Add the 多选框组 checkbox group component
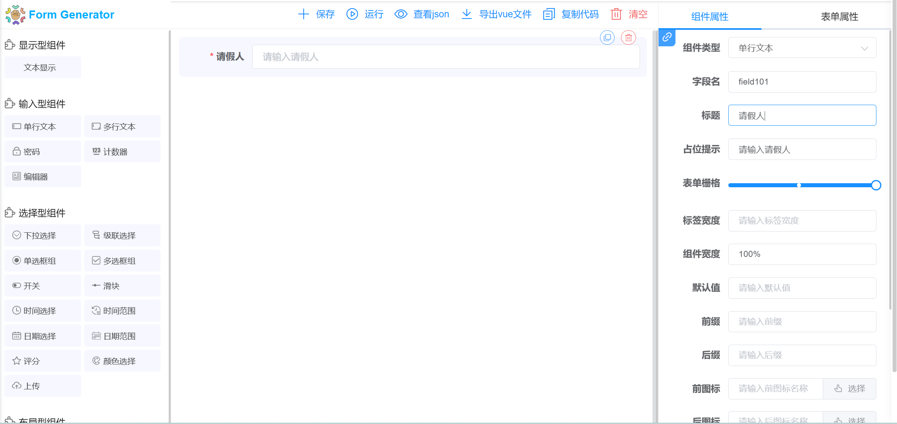 122,261
